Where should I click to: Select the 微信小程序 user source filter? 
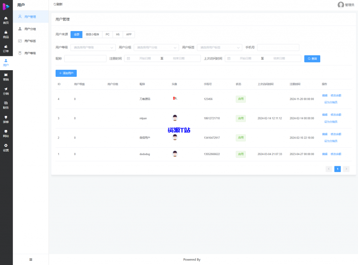[92, 35]
